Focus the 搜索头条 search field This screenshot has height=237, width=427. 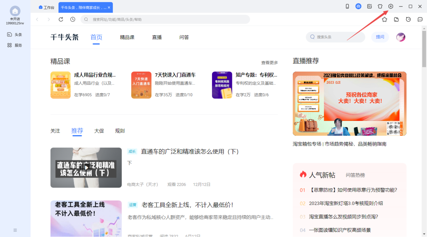[336, 37]
